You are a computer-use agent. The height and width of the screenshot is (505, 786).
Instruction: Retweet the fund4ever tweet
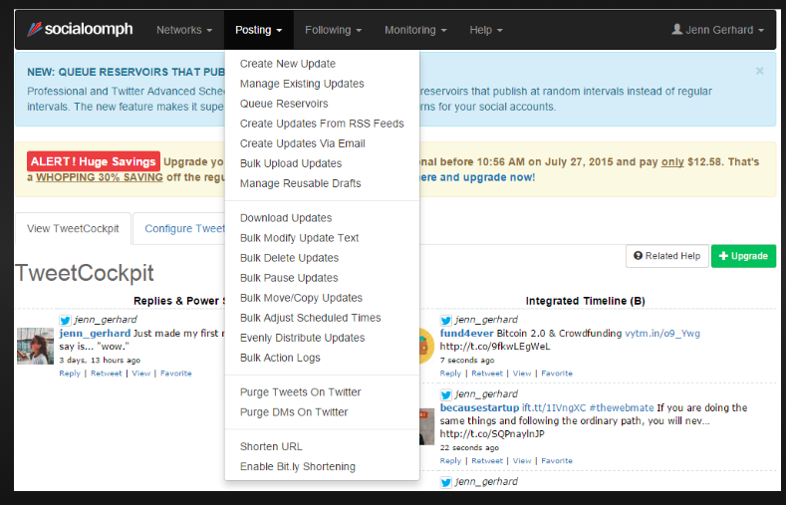click(x=487, y=374)
